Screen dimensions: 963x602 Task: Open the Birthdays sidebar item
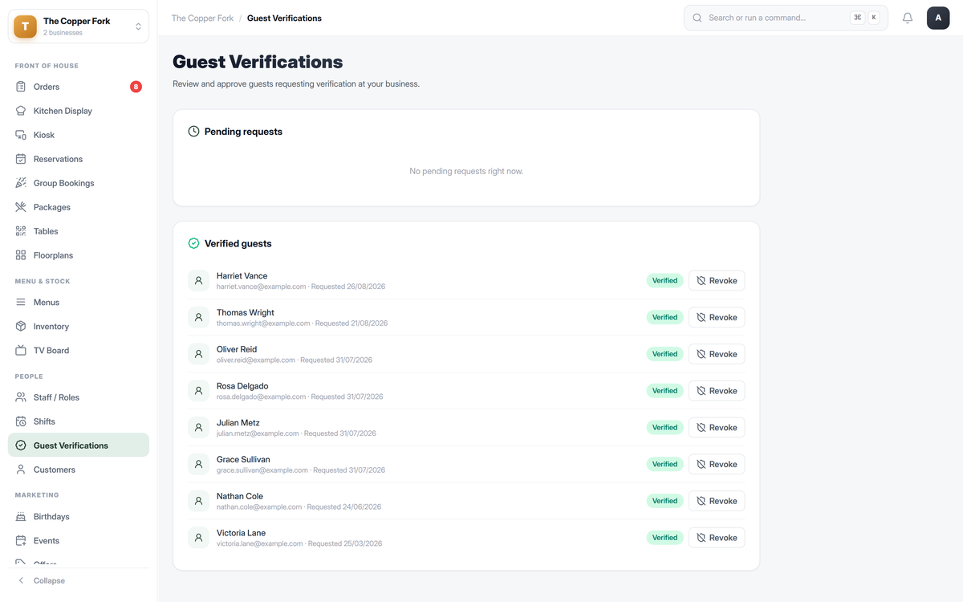click(x=78, y=517)
